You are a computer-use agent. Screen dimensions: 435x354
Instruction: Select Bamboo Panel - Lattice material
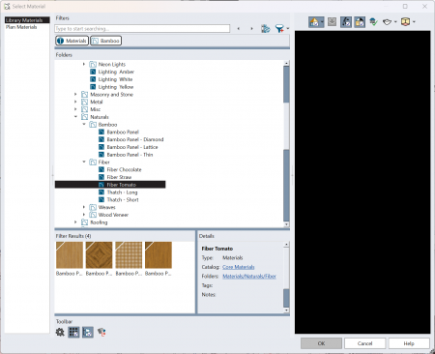coord(132,147)
